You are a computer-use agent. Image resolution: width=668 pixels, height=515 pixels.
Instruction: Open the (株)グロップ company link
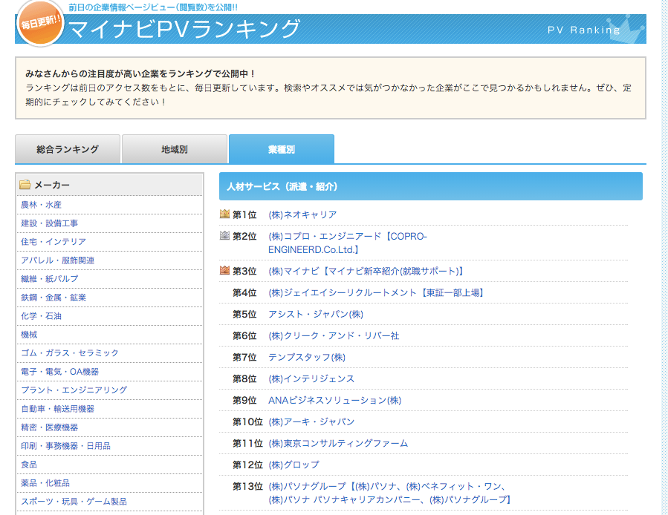pos(294,465)
